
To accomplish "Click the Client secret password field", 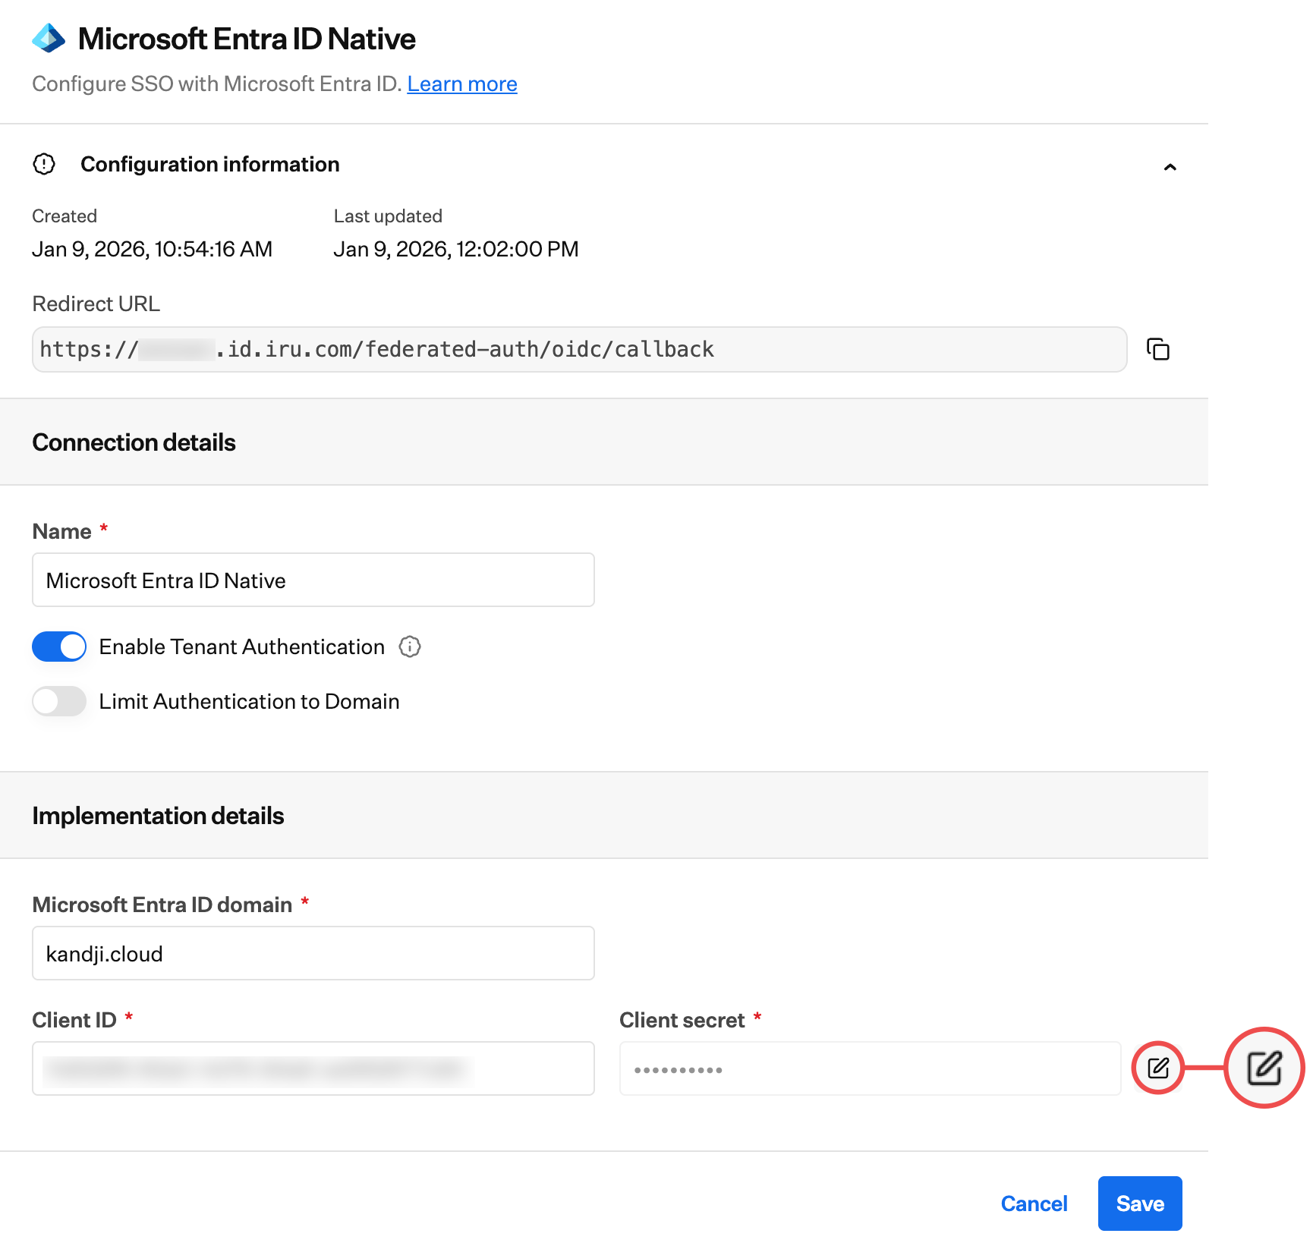I will coord(871,1068).
